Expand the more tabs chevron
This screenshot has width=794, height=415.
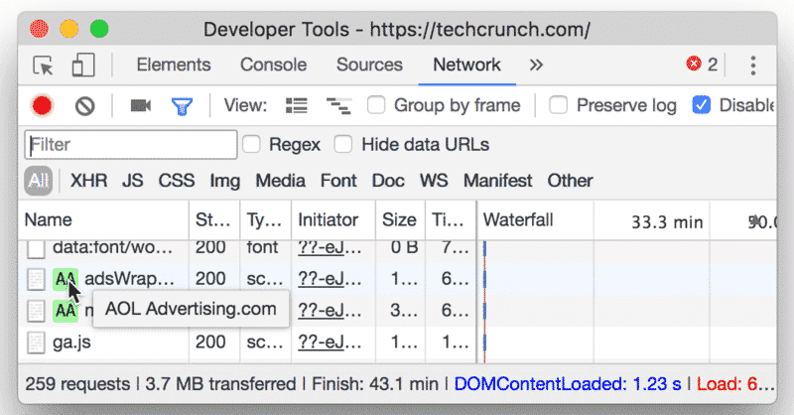[x=536, y=66]
